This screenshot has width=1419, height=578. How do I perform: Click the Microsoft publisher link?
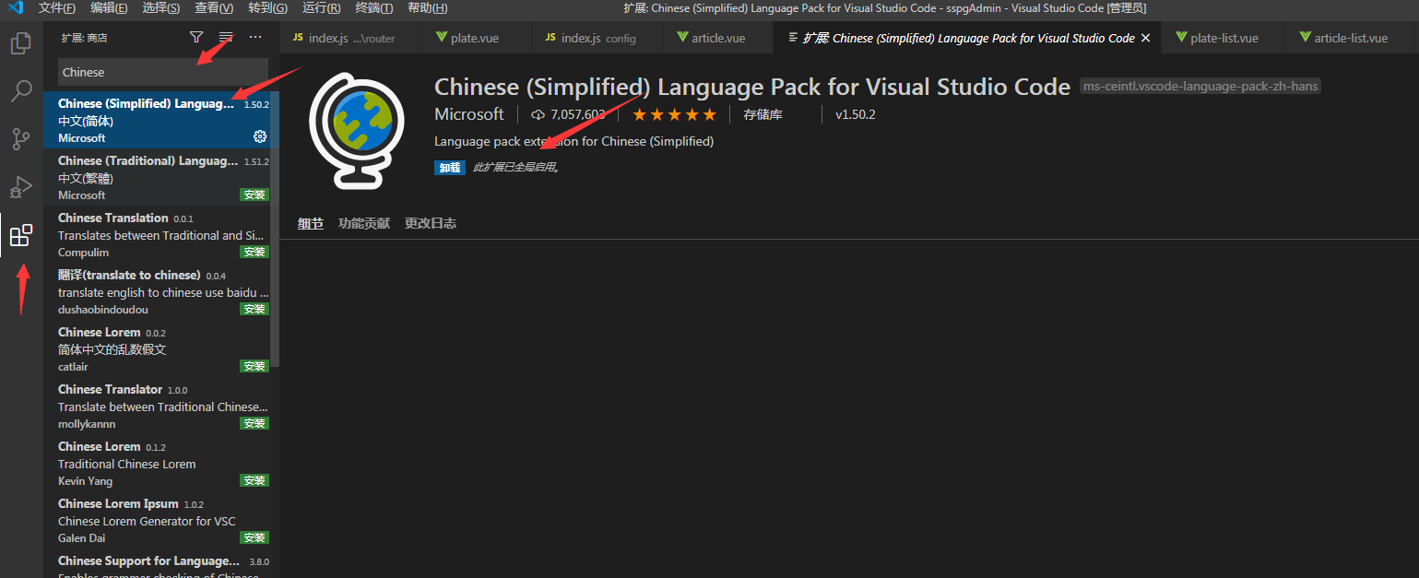[469, 114]
